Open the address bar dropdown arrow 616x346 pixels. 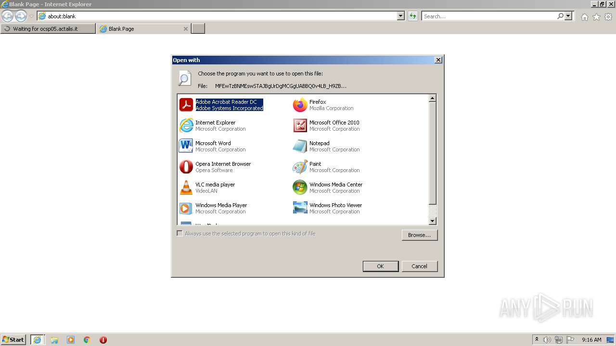(401, 16)
